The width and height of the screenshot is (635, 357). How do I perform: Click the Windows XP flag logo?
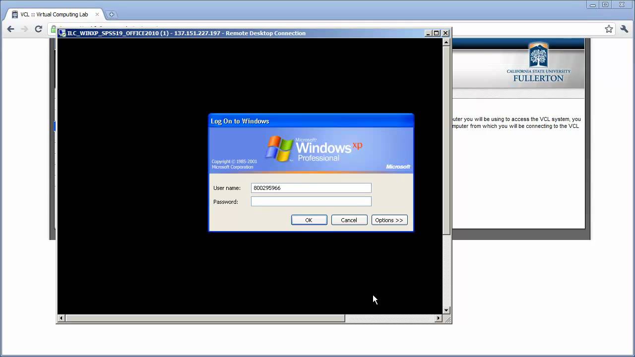(279, 148)
